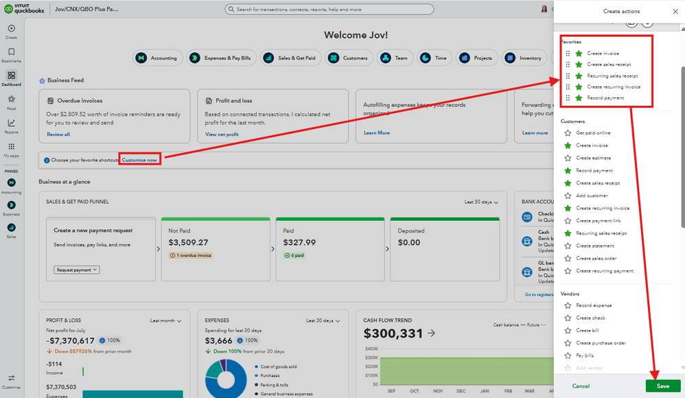Click the Cash bank account icon
685x398 pixels.
point(527,241)
